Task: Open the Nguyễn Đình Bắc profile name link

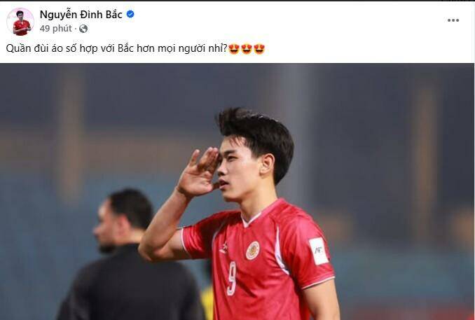Action: pos(81,14)
